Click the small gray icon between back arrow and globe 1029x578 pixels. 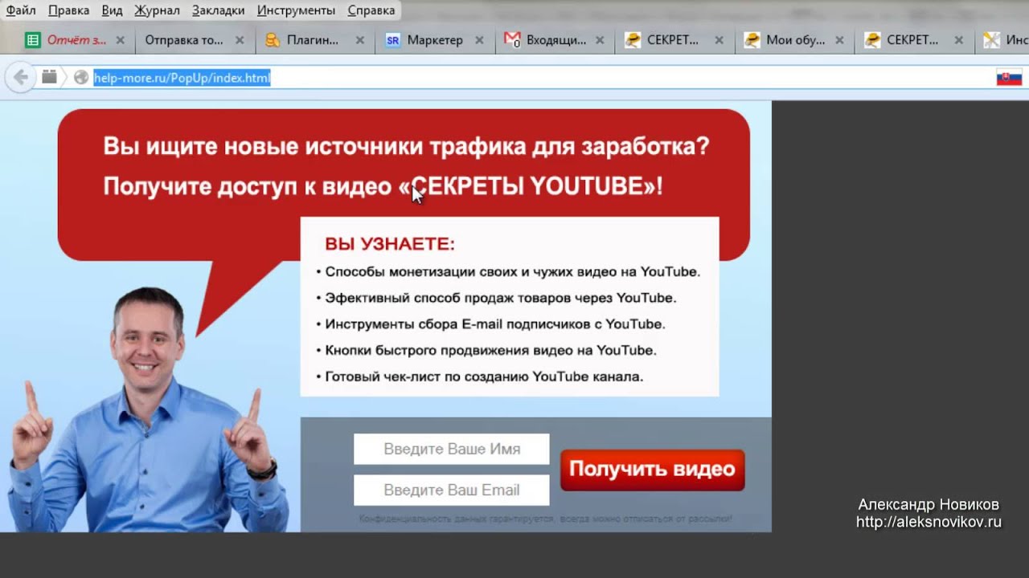pos(49,77)
